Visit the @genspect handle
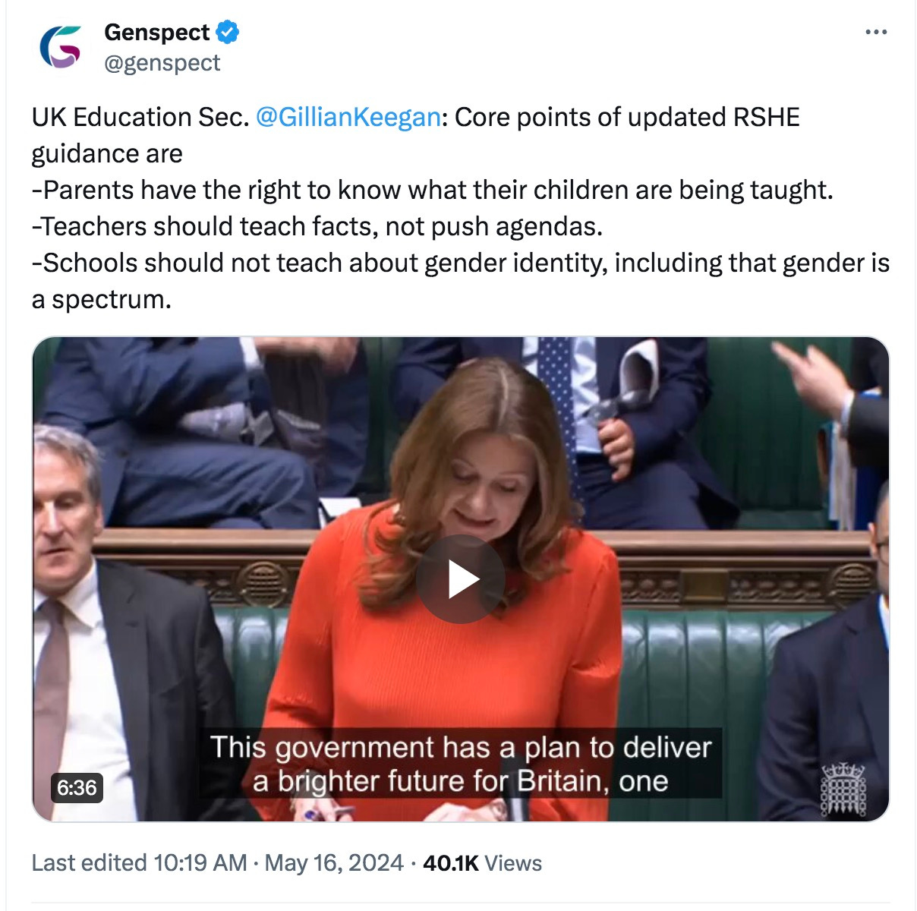 162,63
